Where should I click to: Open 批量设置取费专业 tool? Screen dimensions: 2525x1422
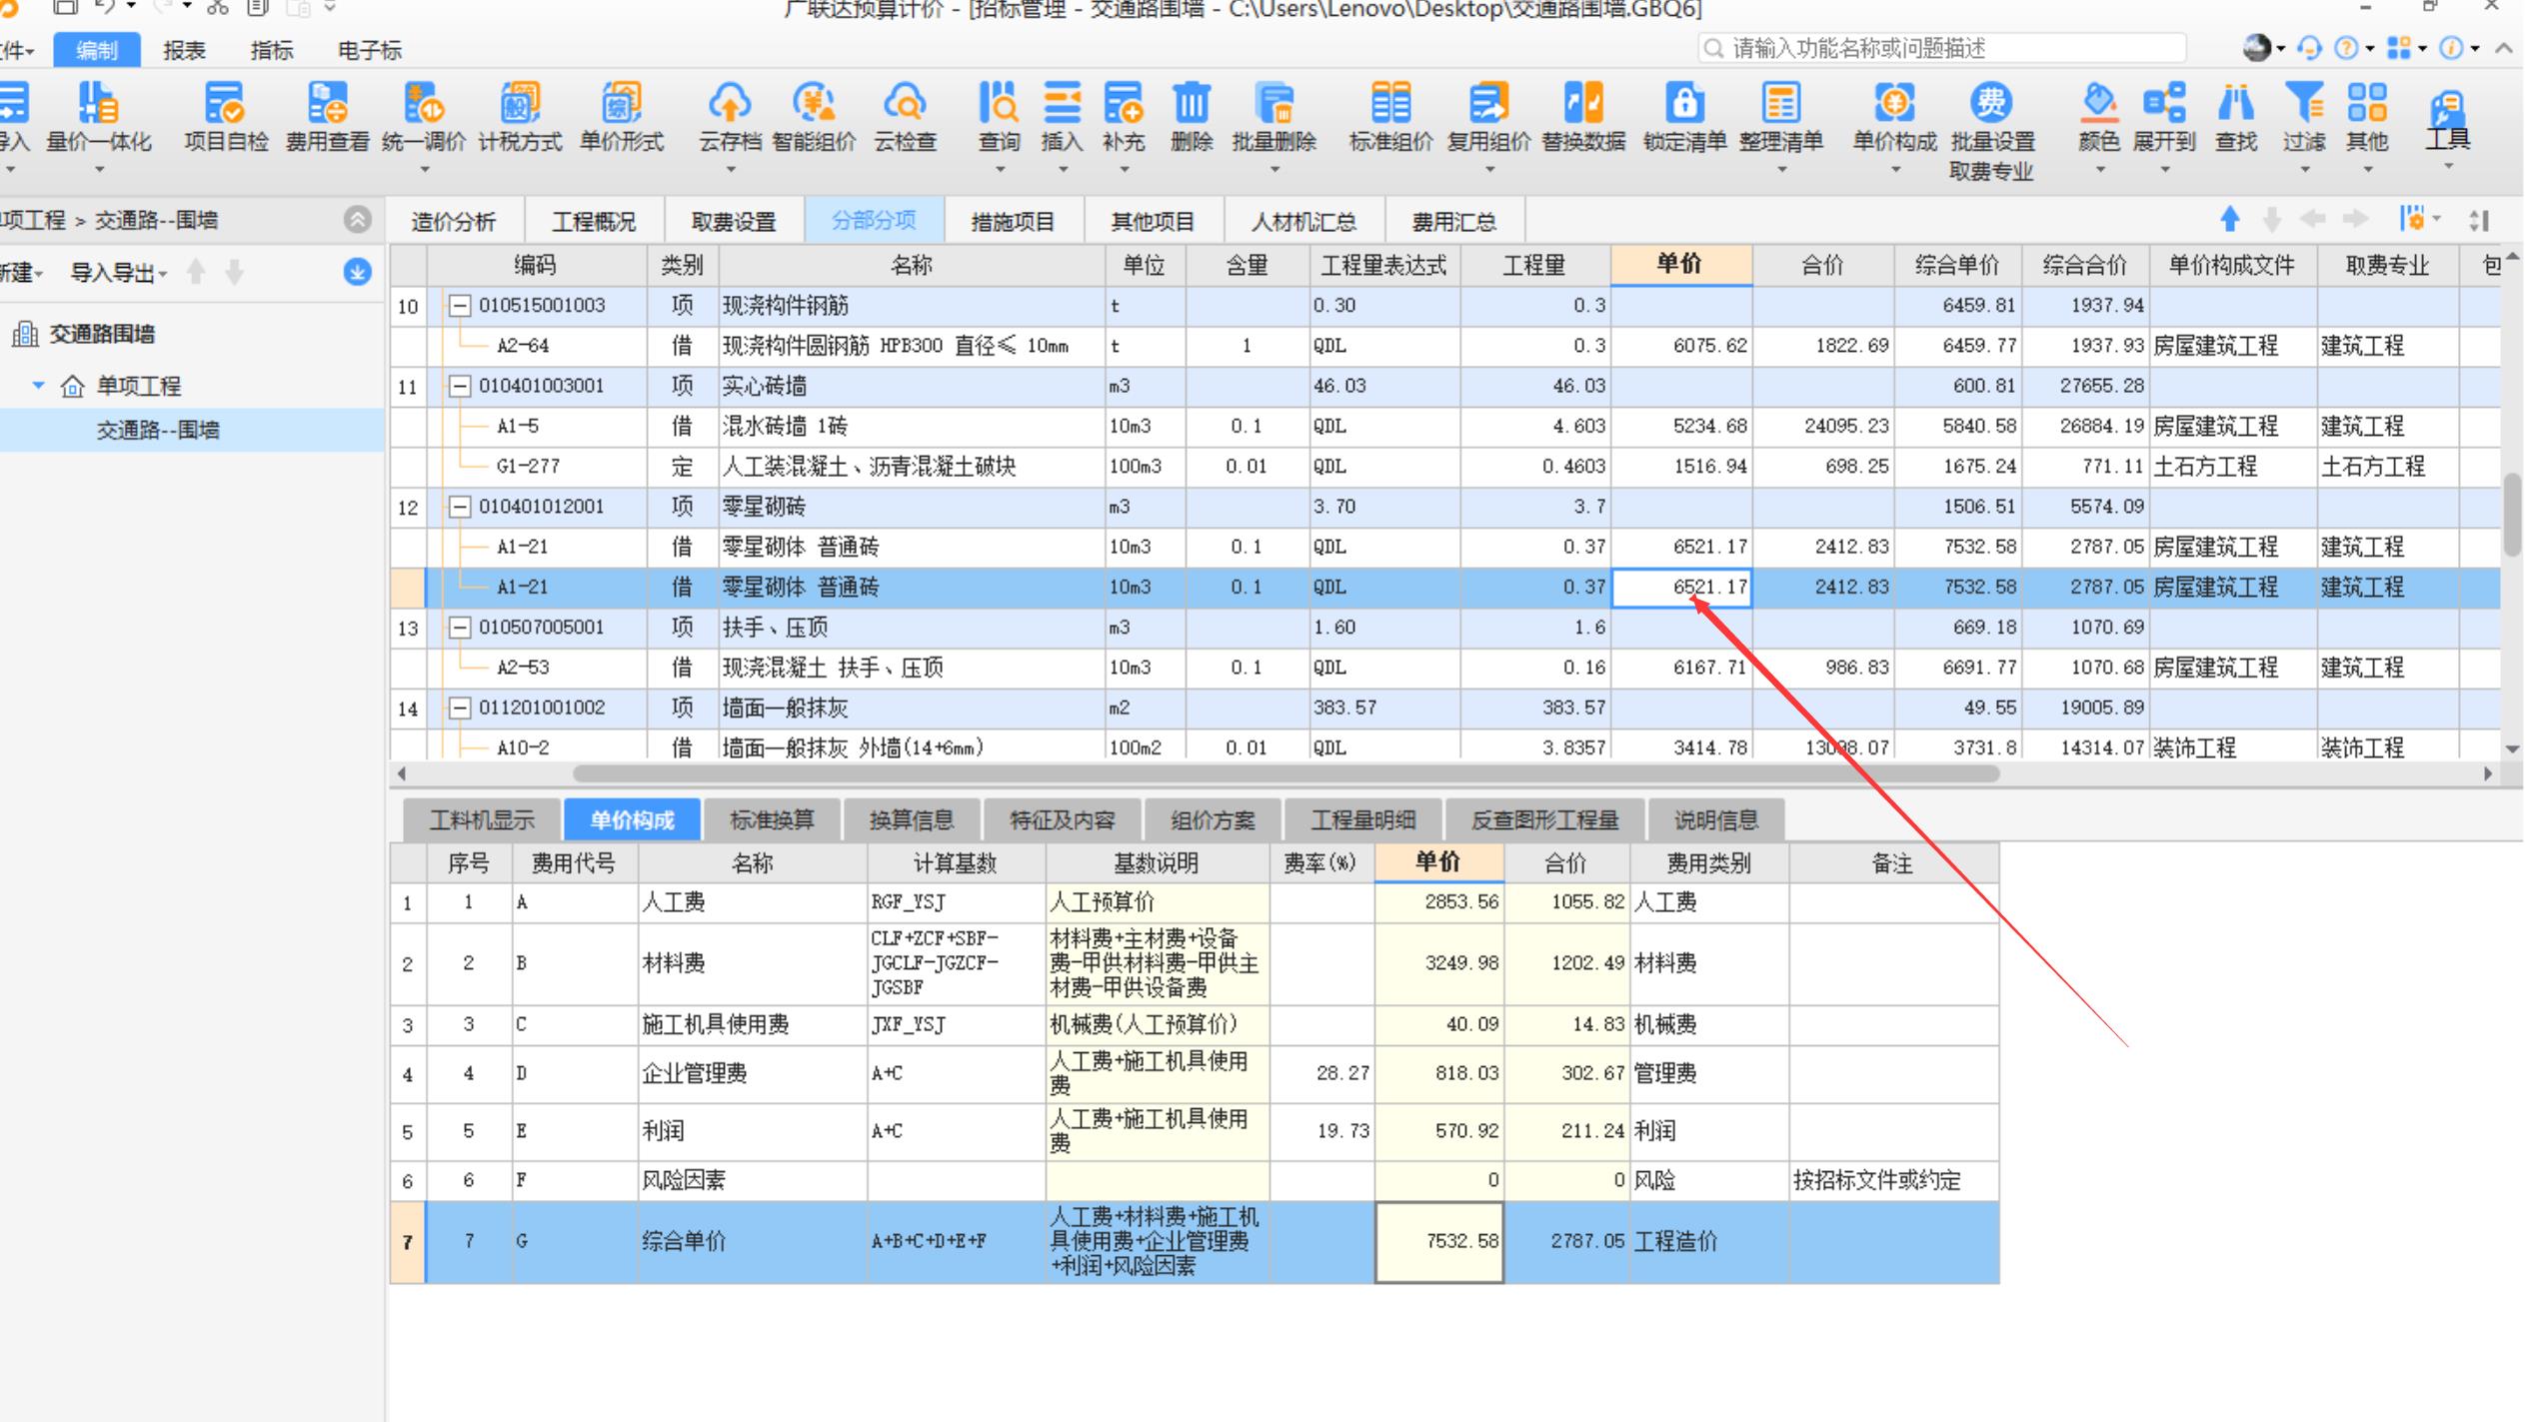(1991, 131)
